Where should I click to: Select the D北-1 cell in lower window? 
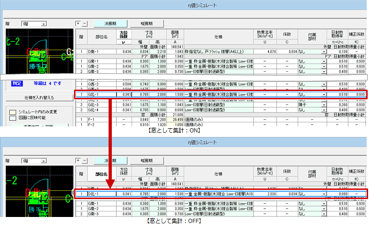(102, 194)
